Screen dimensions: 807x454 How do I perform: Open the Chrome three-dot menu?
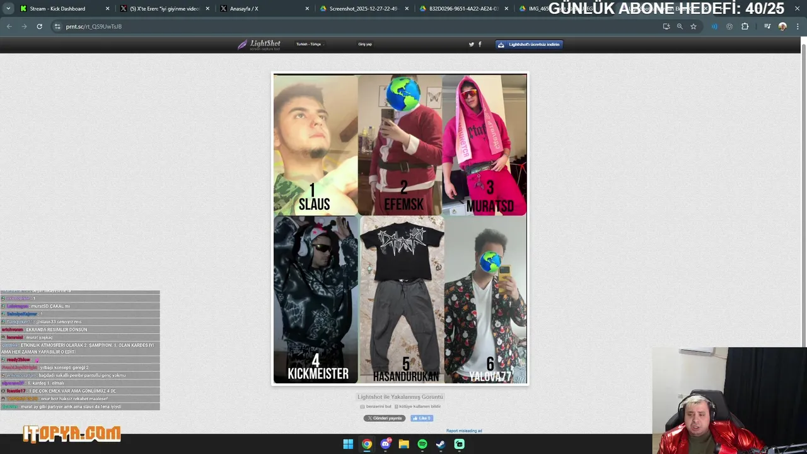pos(797,26)
